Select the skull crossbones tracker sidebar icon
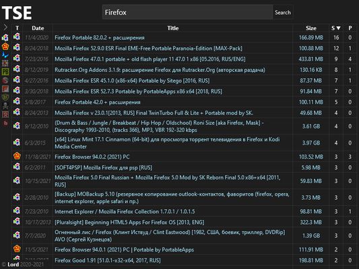The height and width of the screenshot is (269, 359). click(5, 106)
